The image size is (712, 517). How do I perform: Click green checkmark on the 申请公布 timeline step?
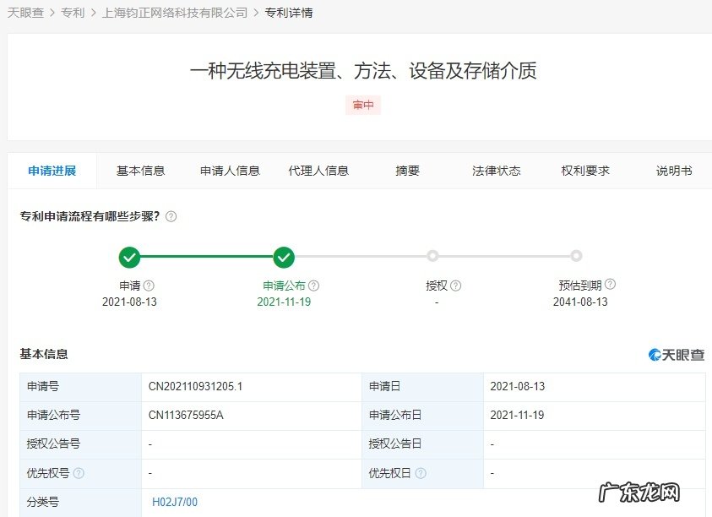click(285, 256)
